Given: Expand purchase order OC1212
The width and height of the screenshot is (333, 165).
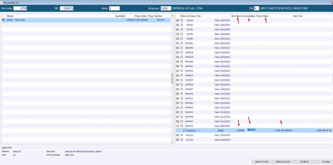Looking at the screenshot, I should click(x=178, y=135).
